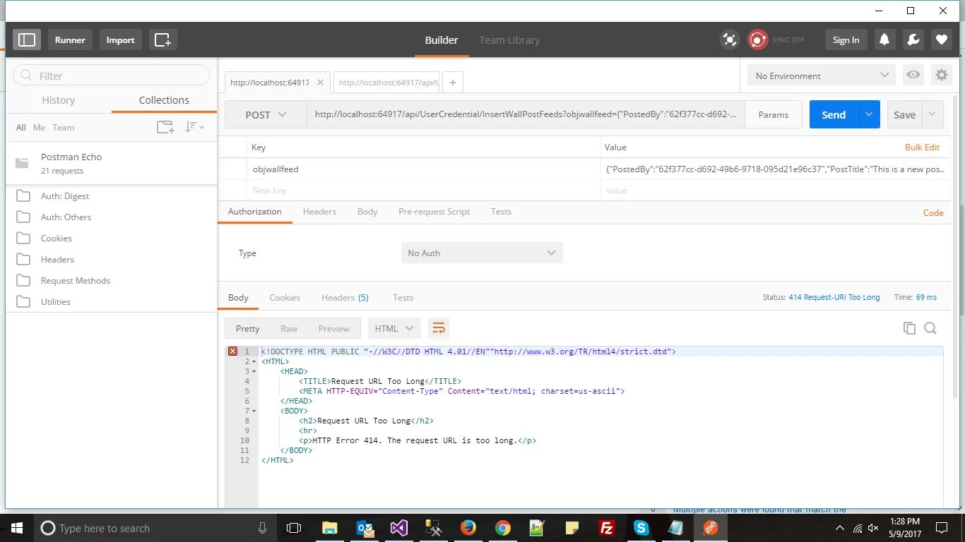The image size is (965, 542).
Task: Open the Postman Echo collection
Action: click(111, 163)
